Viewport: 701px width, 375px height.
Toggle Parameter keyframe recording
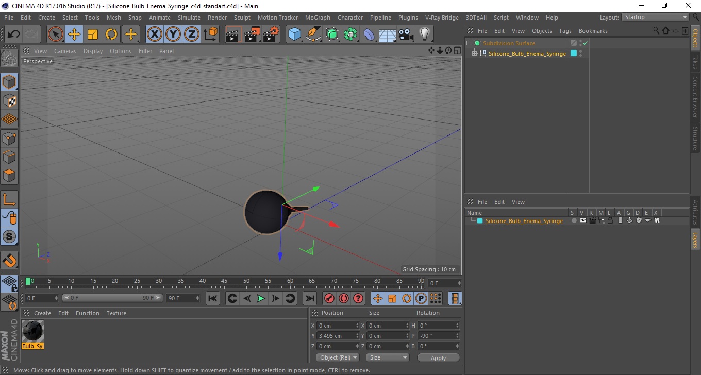click(421, 298)
